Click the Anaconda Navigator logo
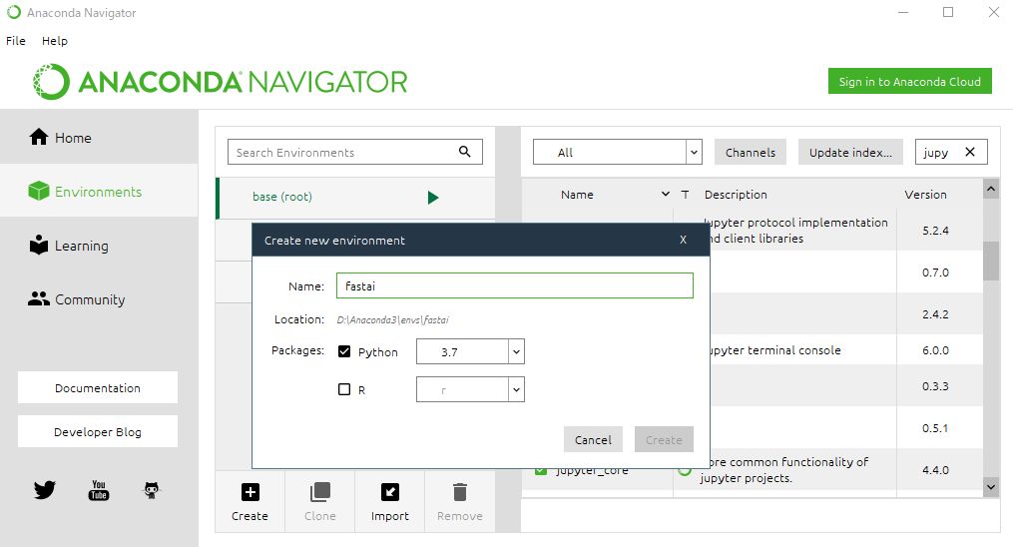 coord(220,82)
